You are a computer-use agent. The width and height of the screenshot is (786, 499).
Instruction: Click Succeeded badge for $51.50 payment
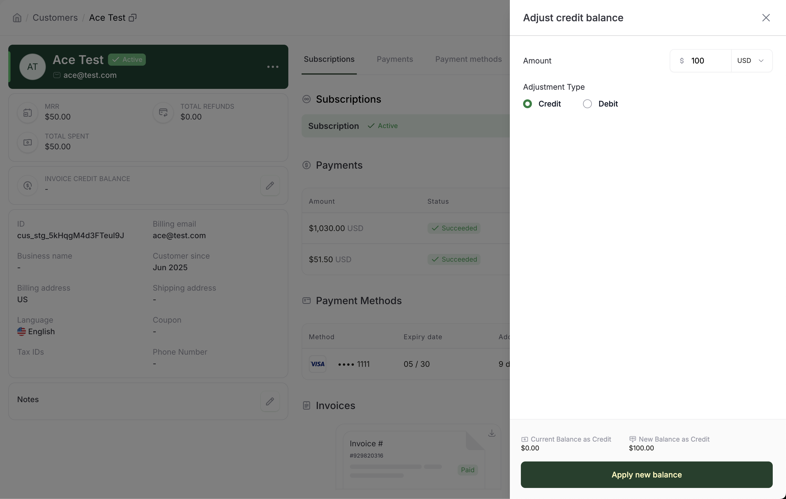(454, 259)
